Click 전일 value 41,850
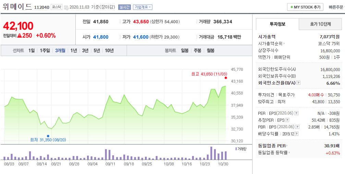Image resolution: width=345 pixels, height=174 pixels. pos(101,22)
